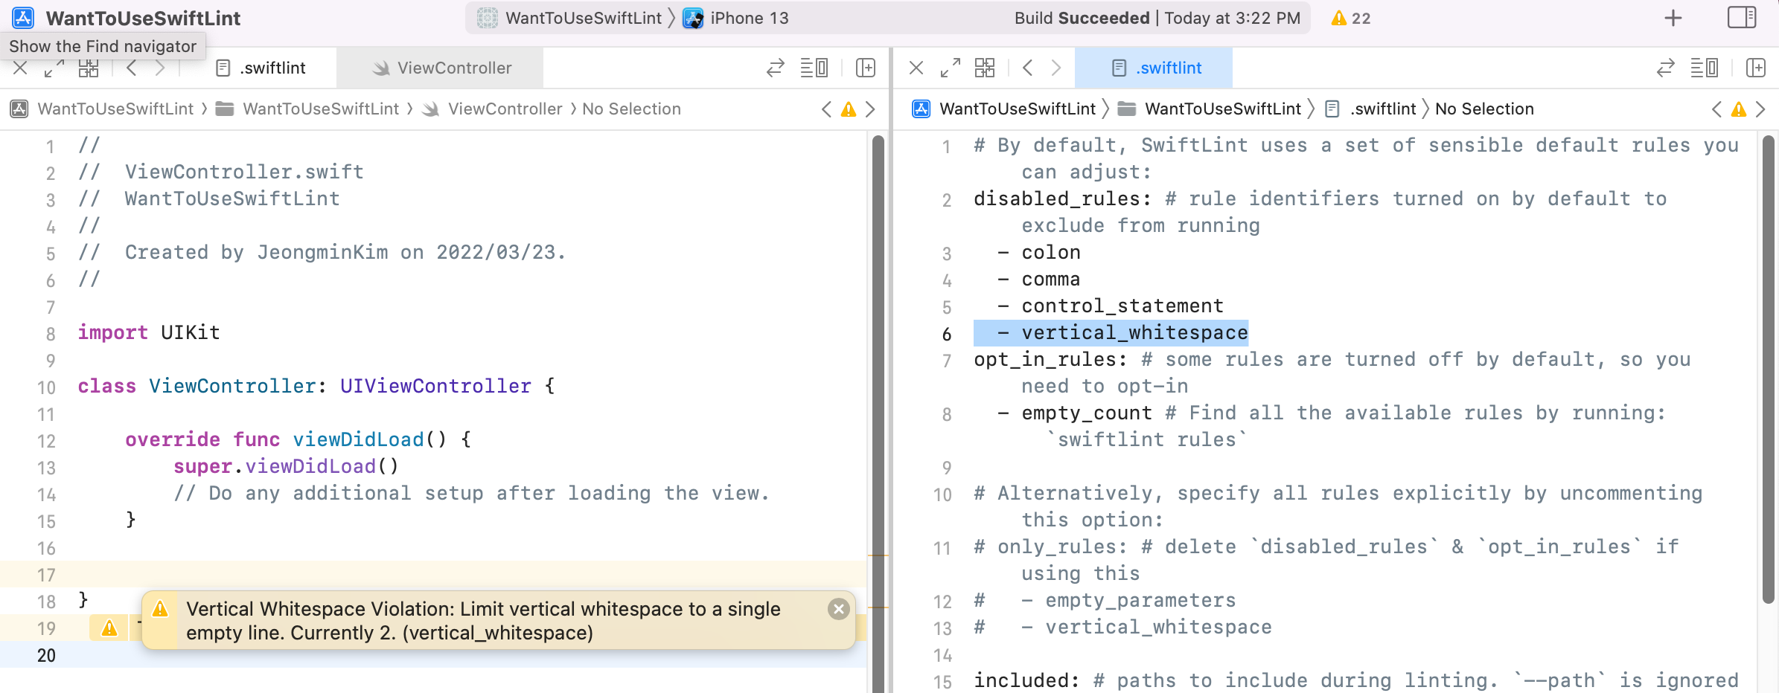Dismiss the Vertical Whitespace Violation popup

point(839,610)
